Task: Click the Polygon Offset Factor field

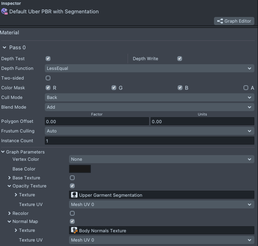Action: pos(97,121)
